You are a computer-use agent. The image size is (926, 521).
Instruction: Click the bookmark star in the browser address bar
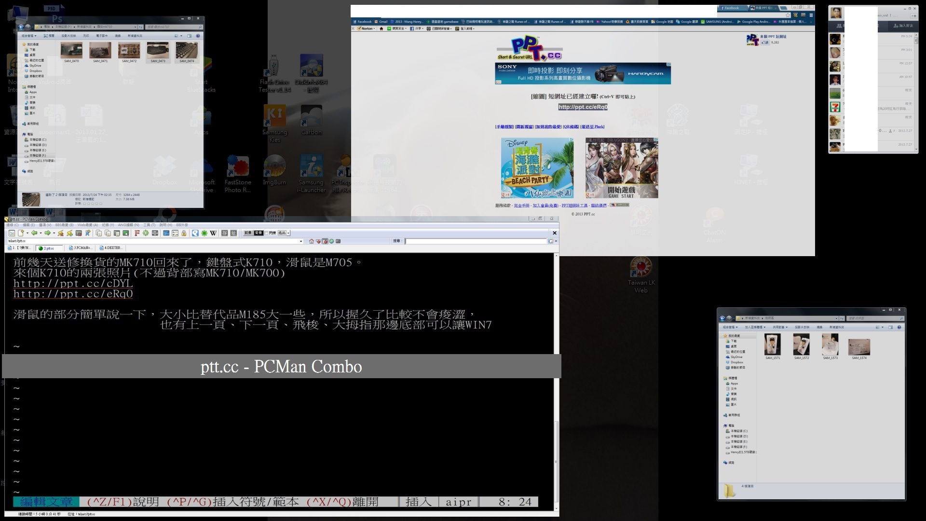788,15
